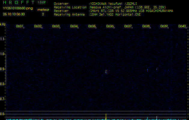
Task: Click the 0.9 kHz axis label
Action: [x=2, y=69]
